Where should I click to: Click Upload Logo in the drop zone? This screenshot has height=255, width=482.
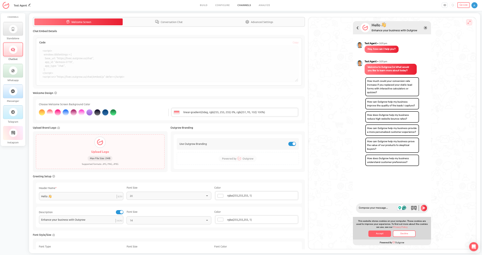point(100,152)
